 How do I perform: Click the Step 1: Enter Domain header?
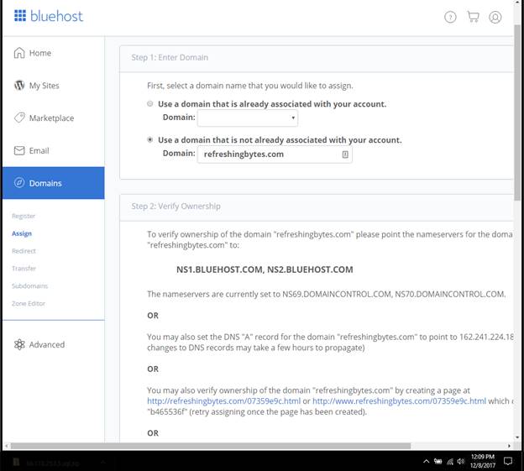(170, 57)
